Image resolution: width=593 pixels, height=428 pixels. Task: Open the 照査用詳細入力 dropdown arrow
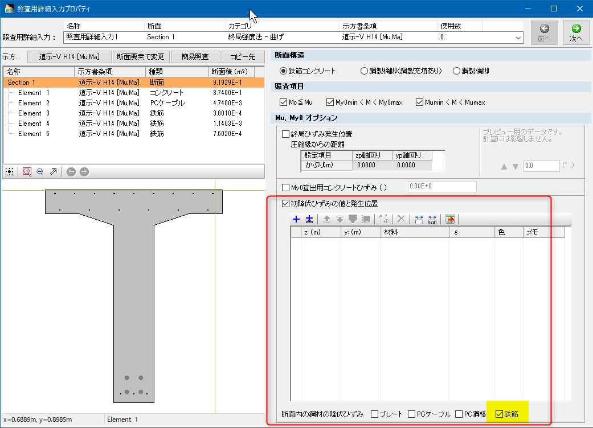click(518, 37)
